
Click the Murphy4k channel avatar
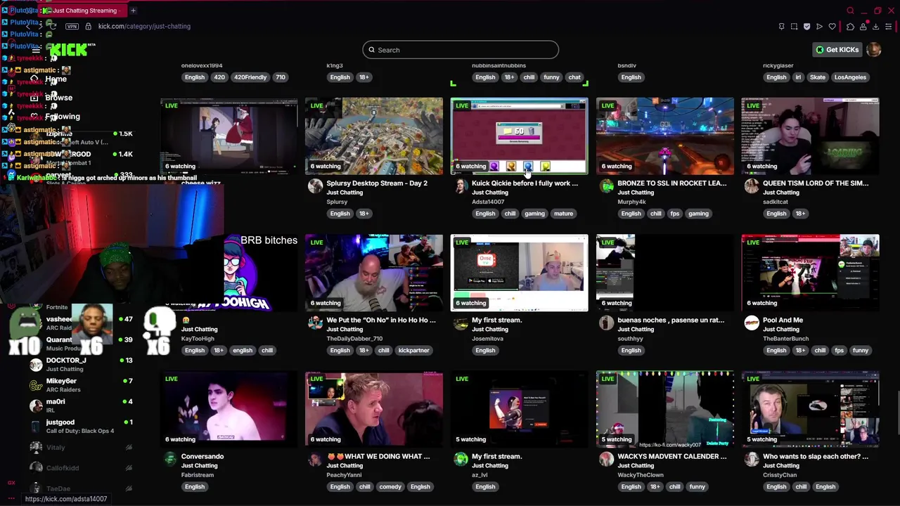[606, 186]
